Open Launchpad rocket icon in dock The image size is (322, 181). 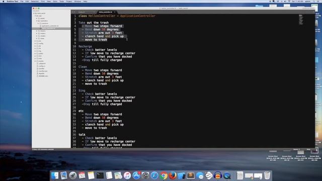coord(73,175)
